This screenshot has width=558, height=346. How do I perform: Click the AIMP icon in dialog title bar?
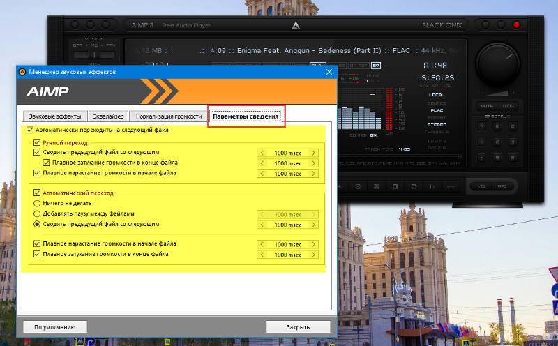22,72
